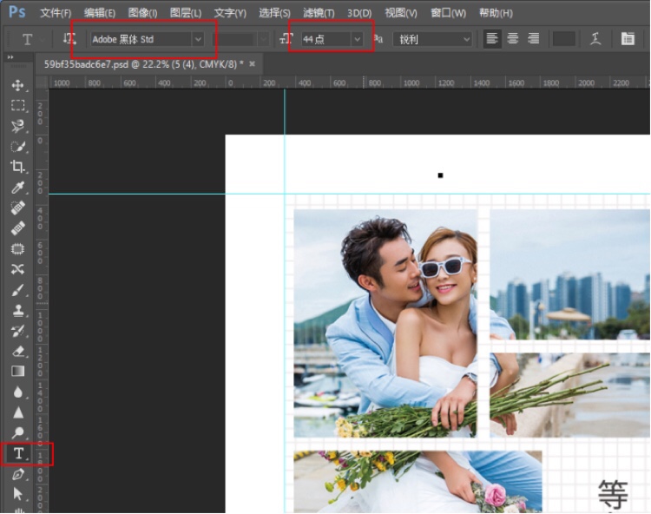Image resolution: width=651 pixels, height=514 pixels.
Task: Click the couple photo on the canvas
Action: point(385,323)
